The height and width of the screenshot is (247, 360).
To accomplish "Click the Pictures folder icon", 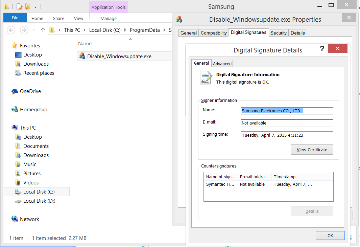I will [18, 174].
